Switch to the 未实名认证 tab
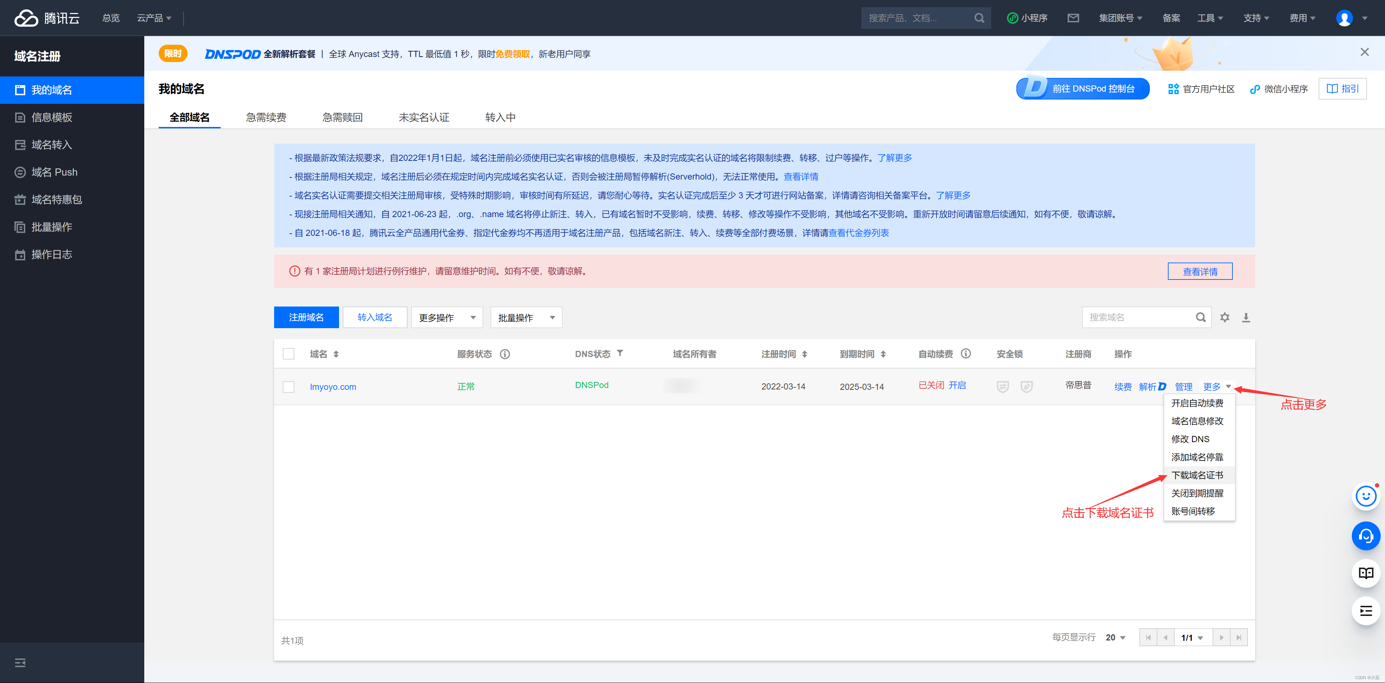1385x683 pixels. (424, 117)
